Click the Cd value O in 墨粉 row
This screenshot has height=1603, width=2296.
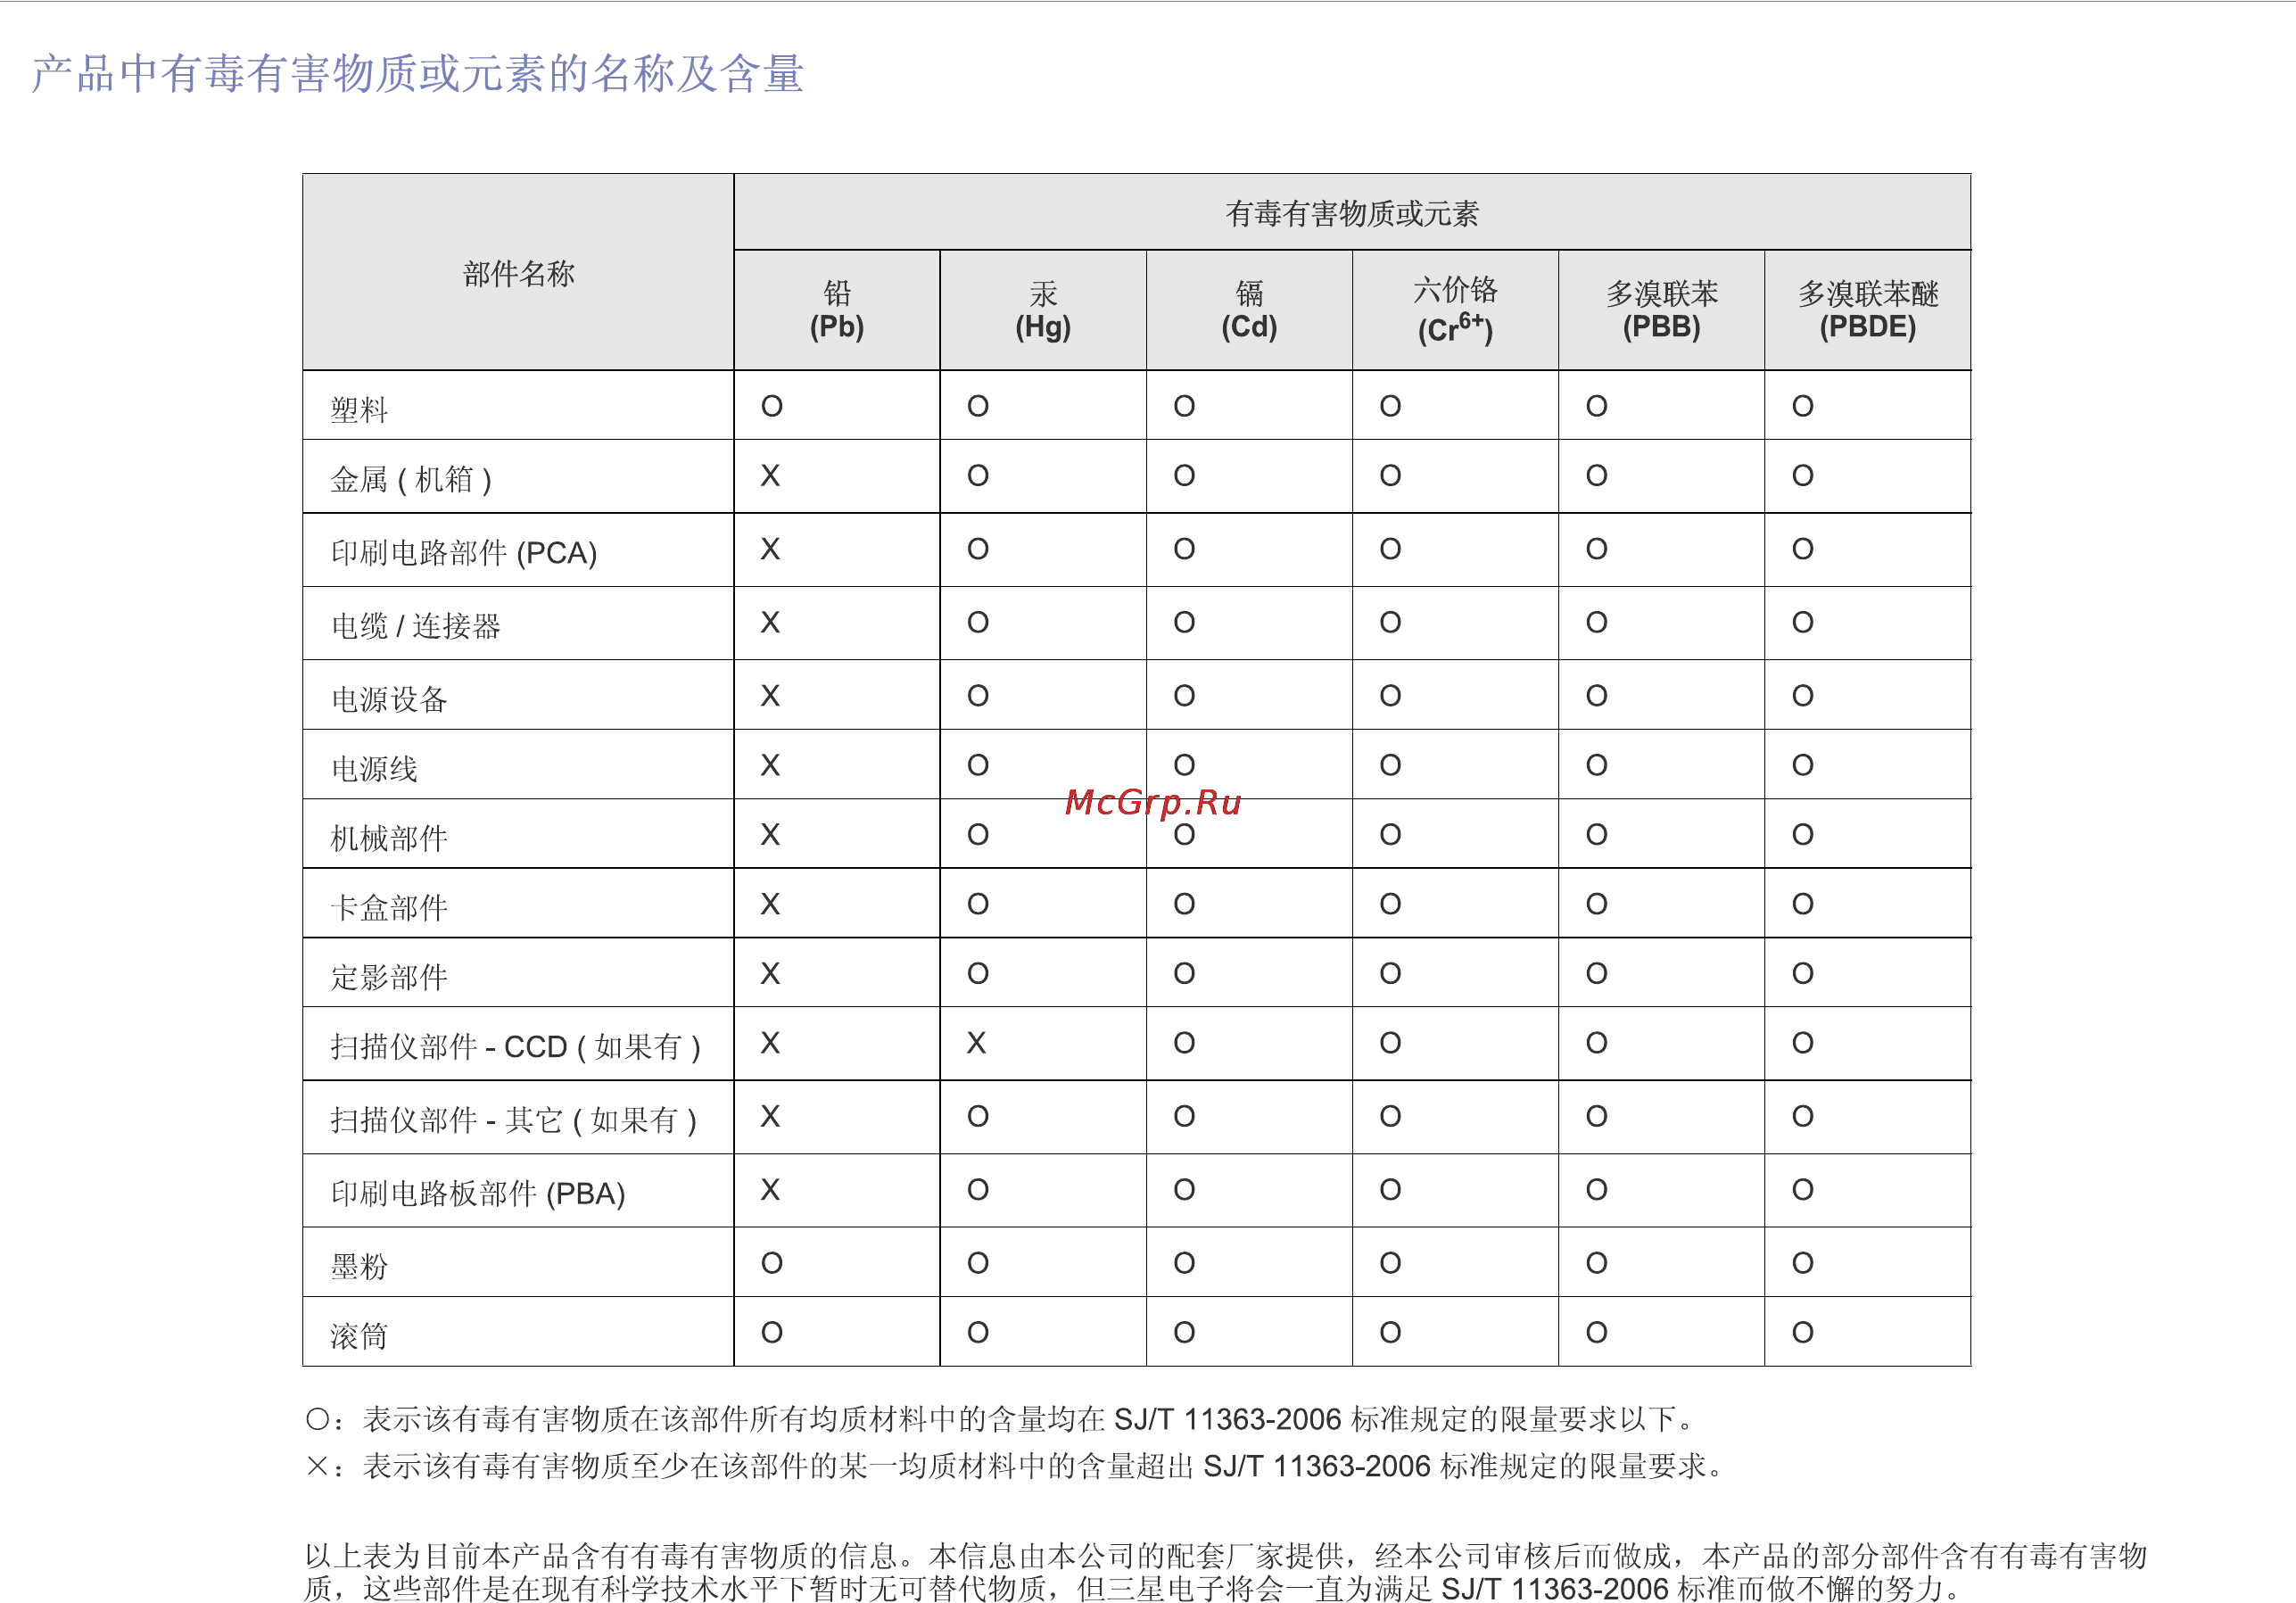(x=1184, y=1263)
